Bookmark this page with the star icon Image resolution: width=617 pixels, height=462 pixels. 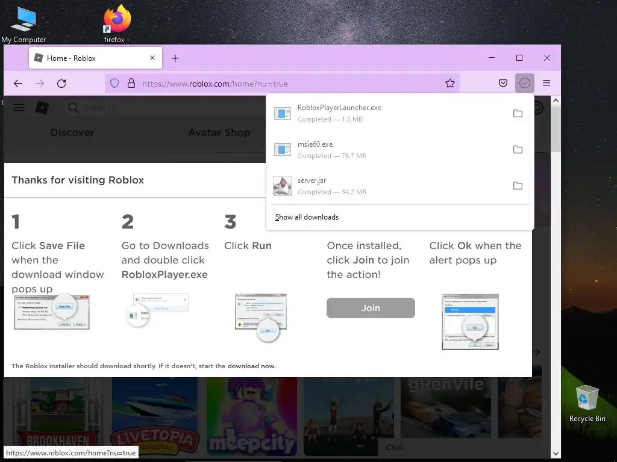(450, 83)
